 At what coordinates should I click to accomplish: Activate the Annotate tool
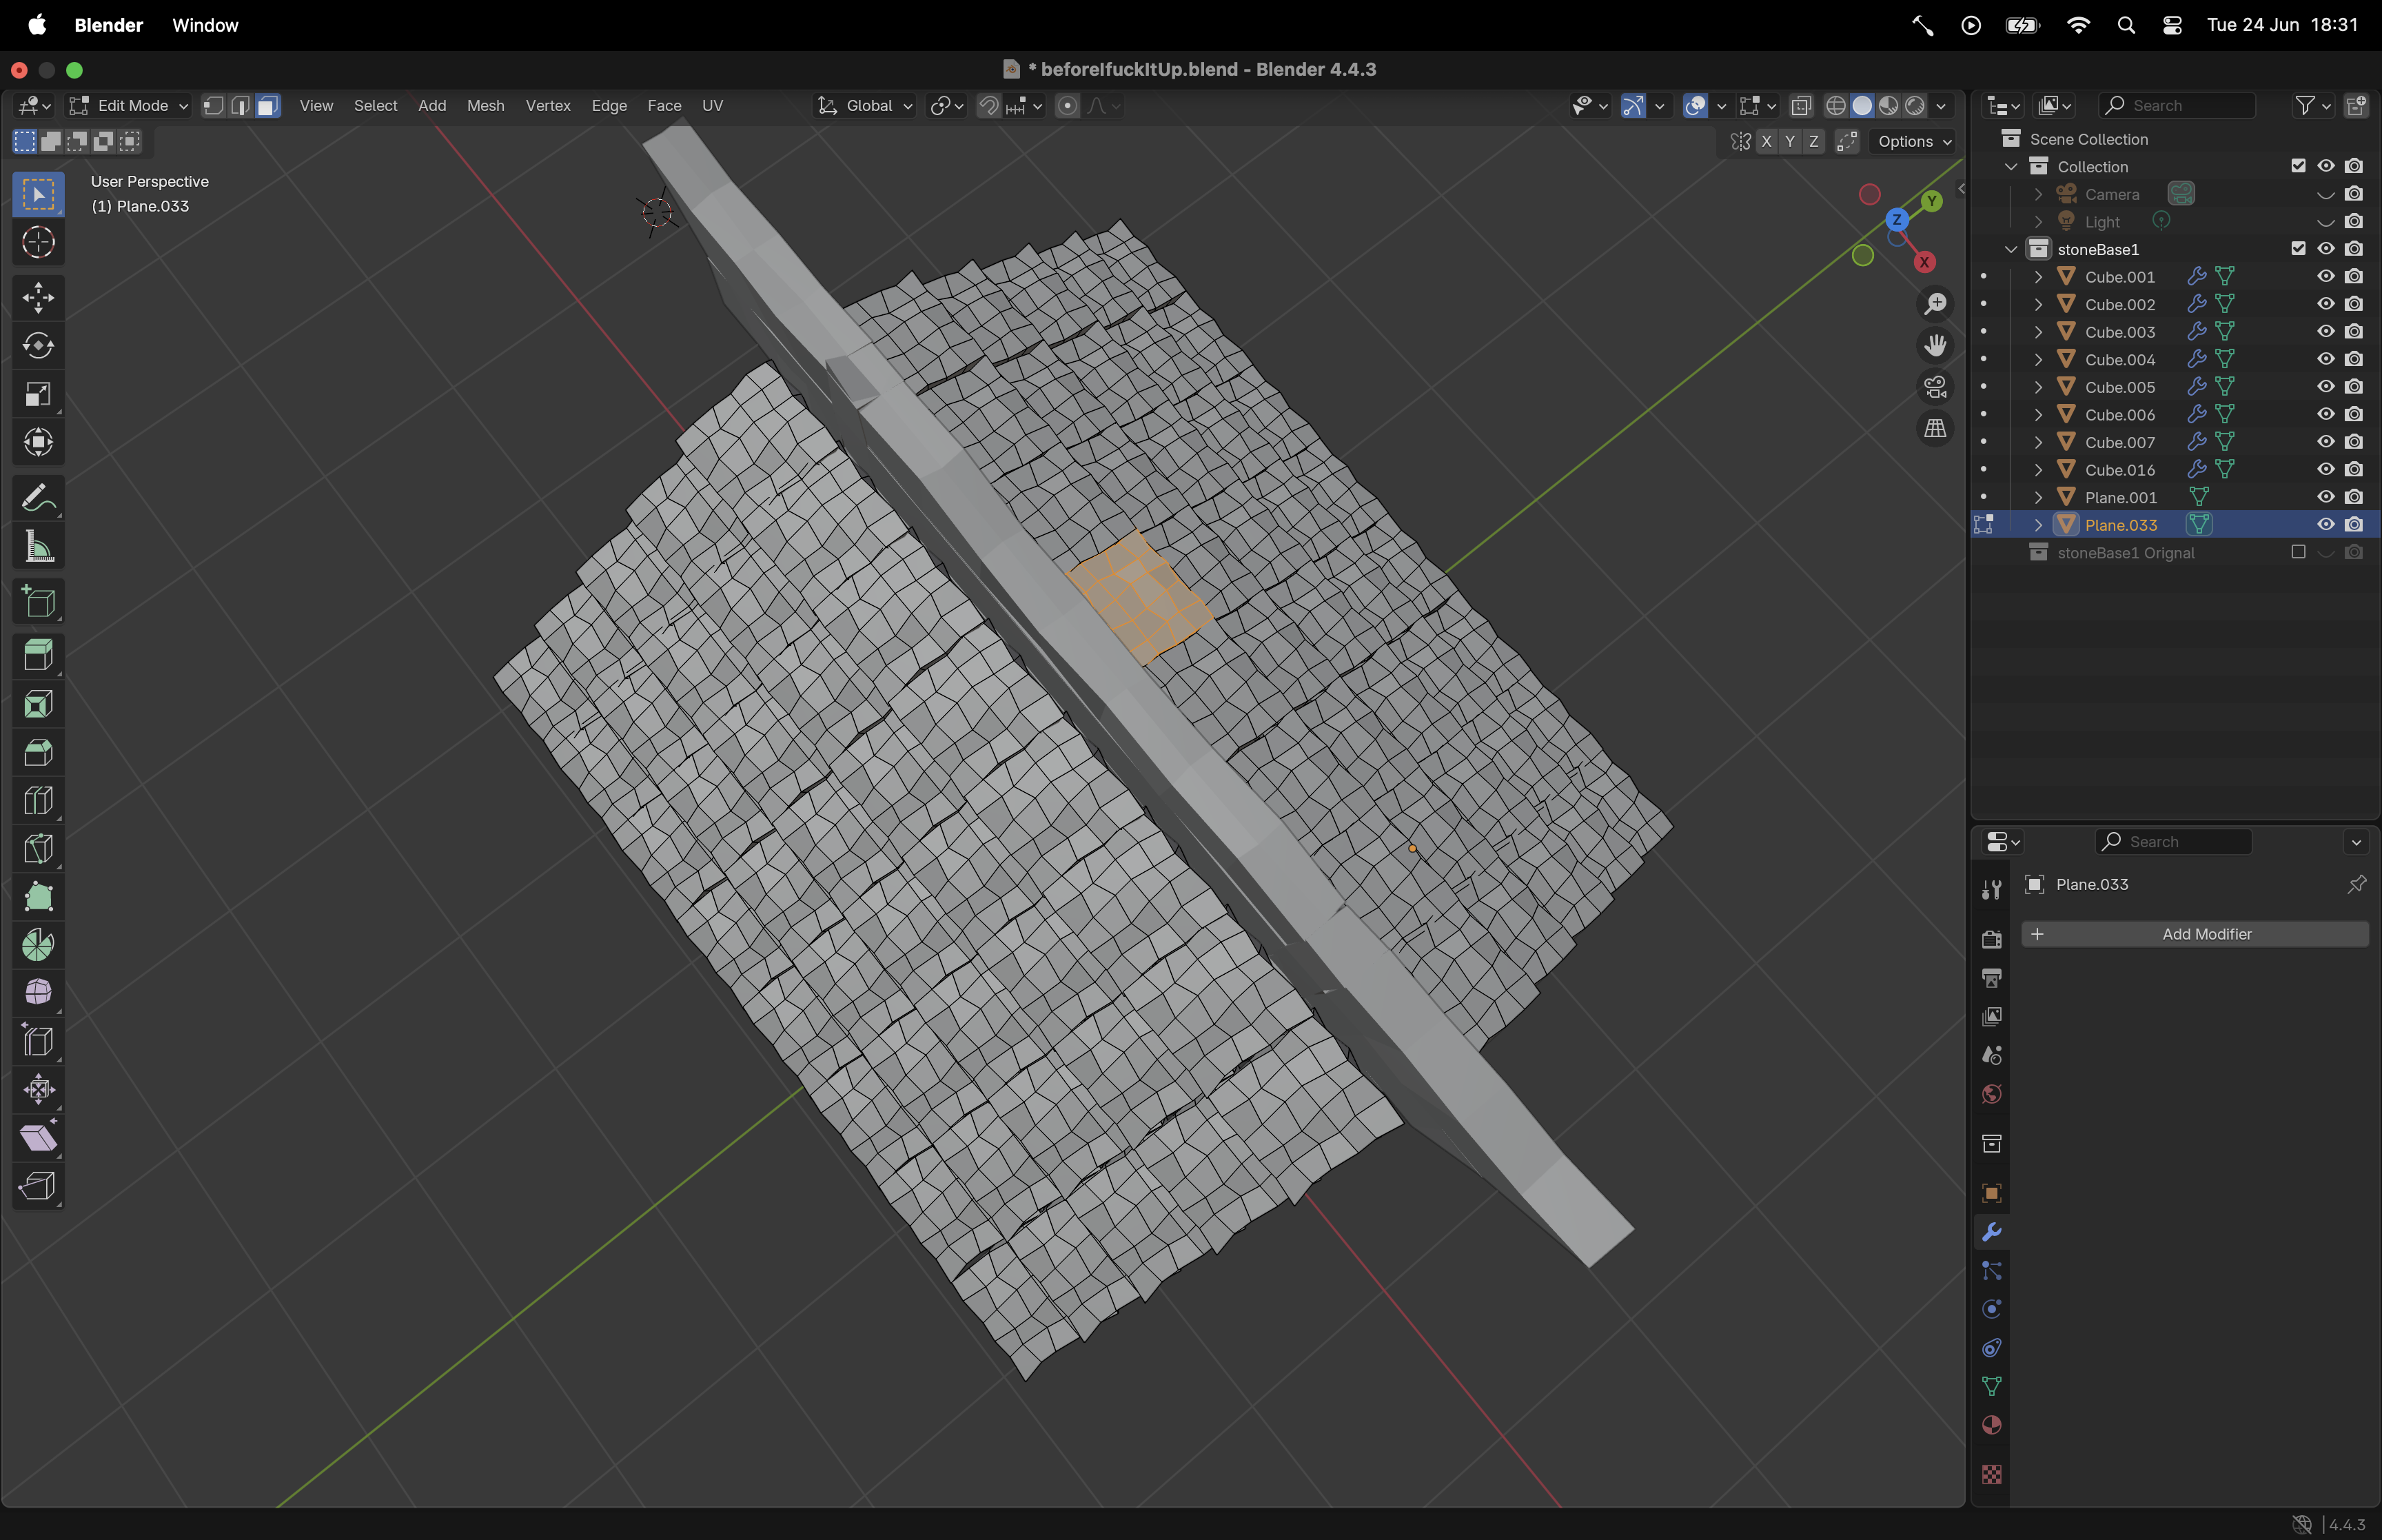[x=38, y=498]
